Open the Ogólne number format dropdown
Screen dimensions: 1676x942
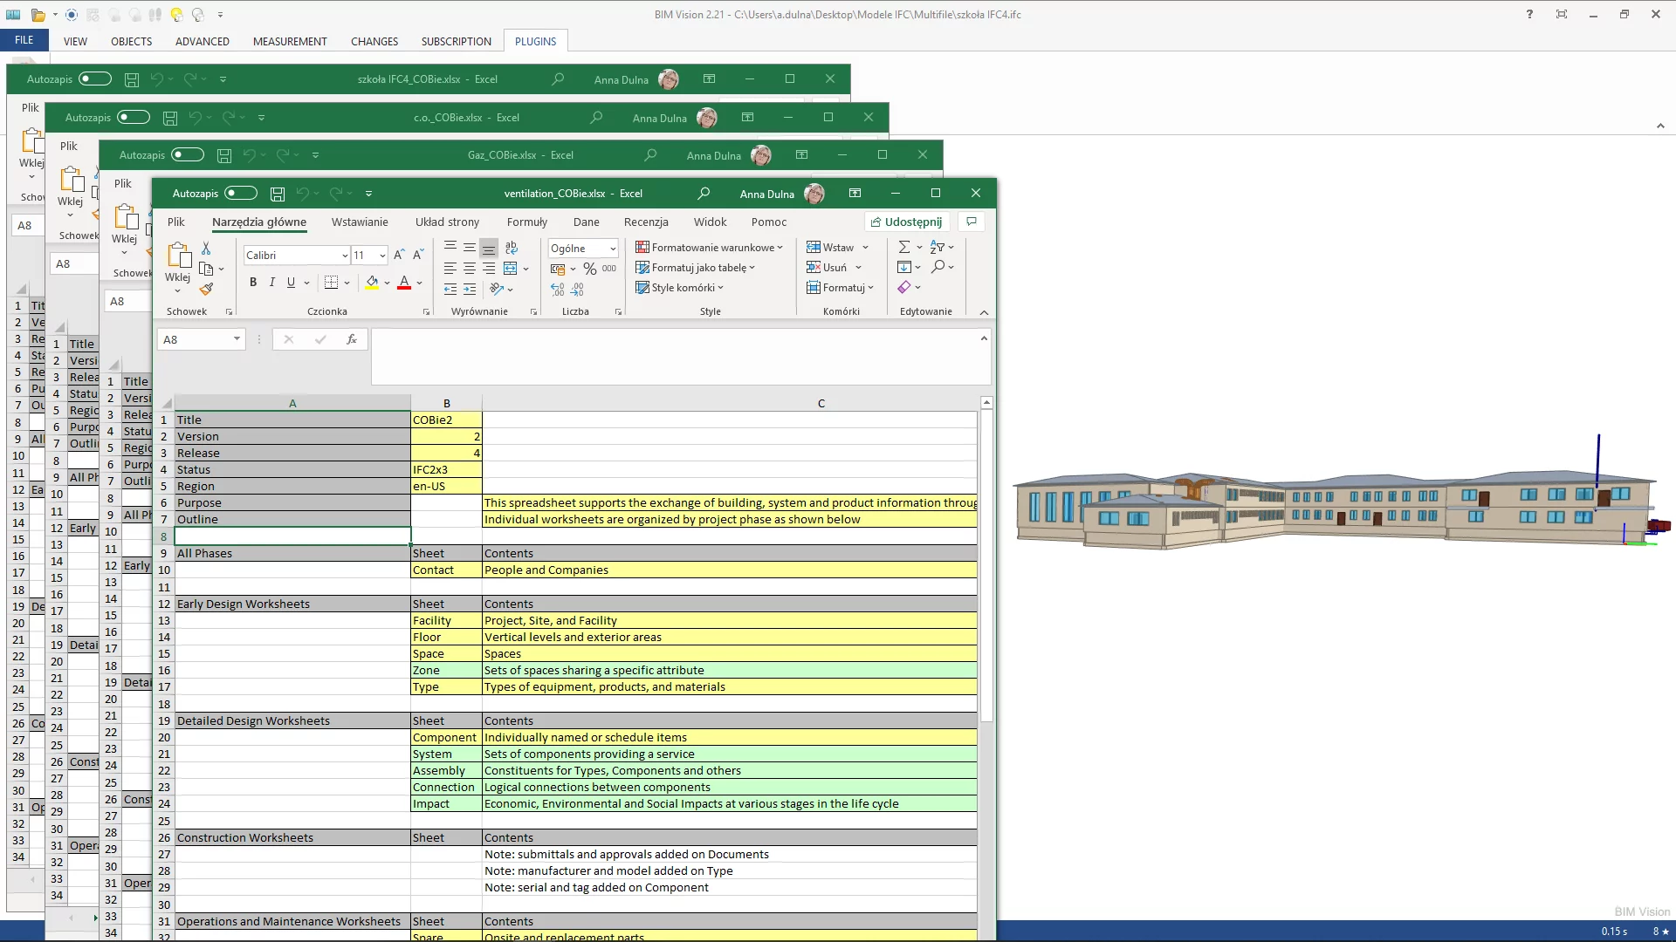click(x=613, y=249)
